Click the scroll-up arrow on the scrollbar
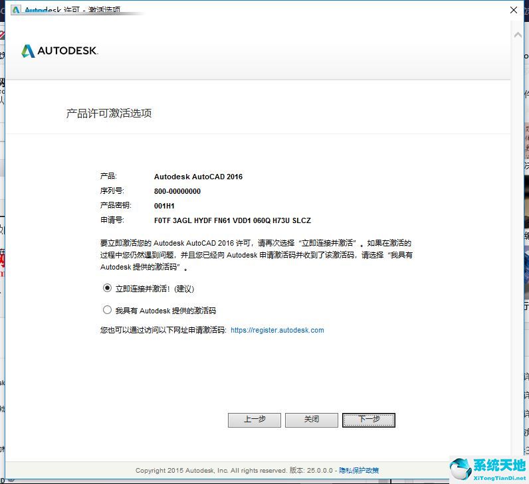The height and width of the screenshot is (484, 529). [x=518, y=35]
